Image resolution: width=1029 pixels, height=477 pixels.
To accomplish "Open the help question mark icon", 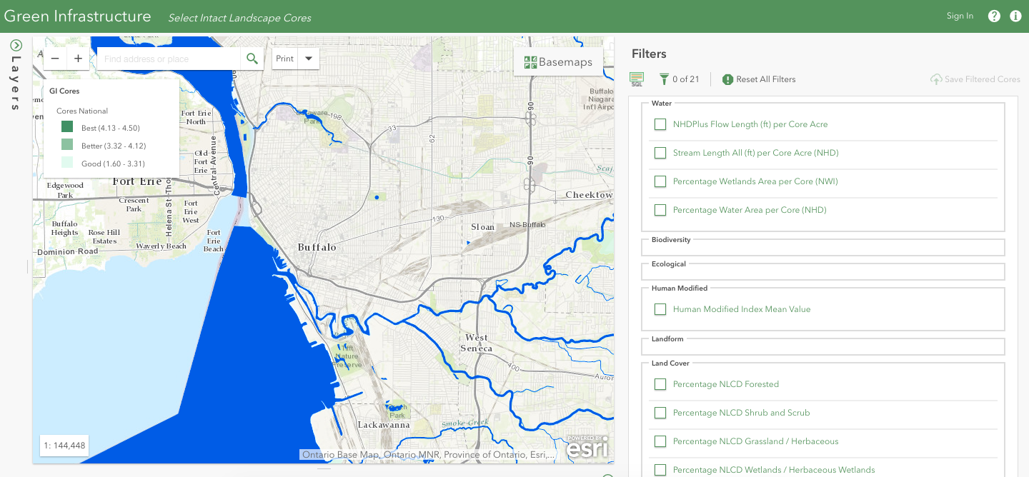I will click(x=994, y=16).
